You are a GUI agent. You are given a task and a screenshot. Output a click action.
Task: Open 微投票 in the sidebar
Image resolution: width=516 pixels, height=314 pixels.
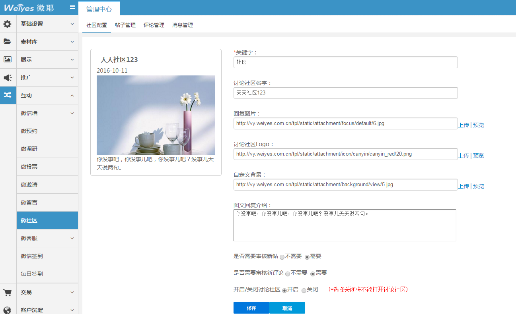pos(47,167)
